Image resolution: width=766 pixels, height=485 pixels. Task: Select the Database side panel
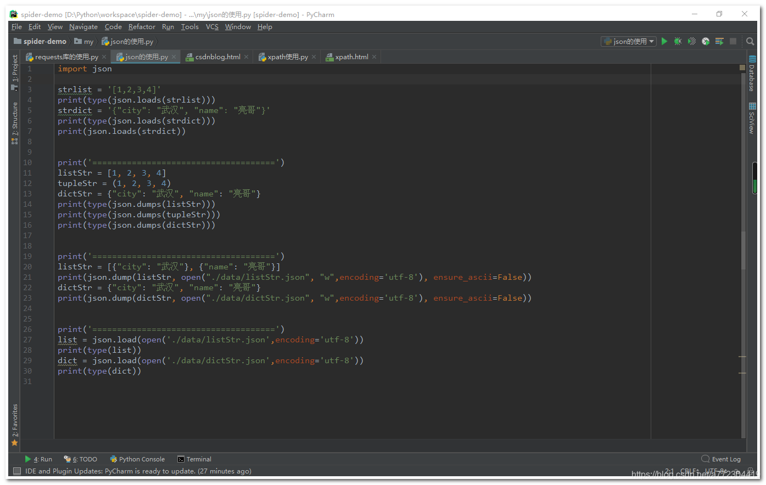tap(752, 77)
